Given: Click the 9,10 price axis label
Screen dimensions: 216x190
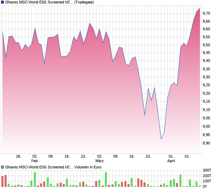Looking at the screenshot, I should tap(206, 110).
